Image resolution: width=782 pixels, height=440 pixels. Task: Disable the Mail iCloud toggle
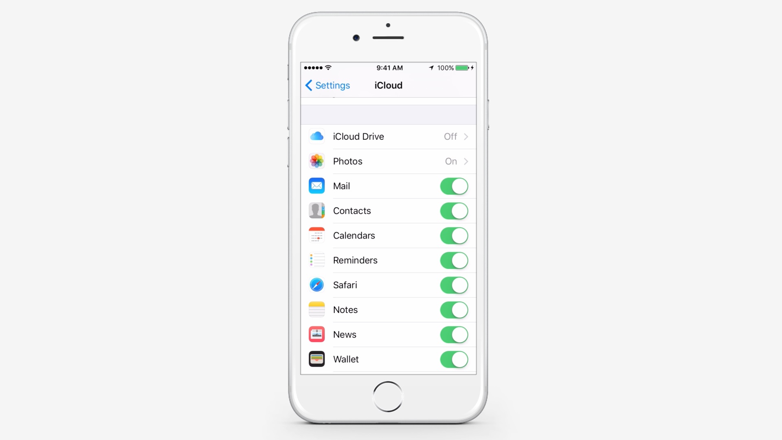[453, 186]
